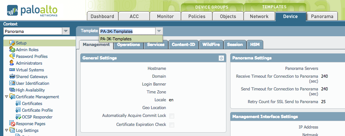Open Virtual Systems in sidebar
Viewport: 345px width, 136px height.
tap(30, 70)
